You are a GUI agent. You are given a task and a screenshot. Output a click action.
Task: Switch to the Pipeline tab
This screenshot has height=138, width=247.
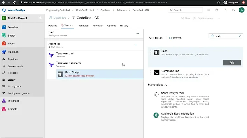coord(52,26)
